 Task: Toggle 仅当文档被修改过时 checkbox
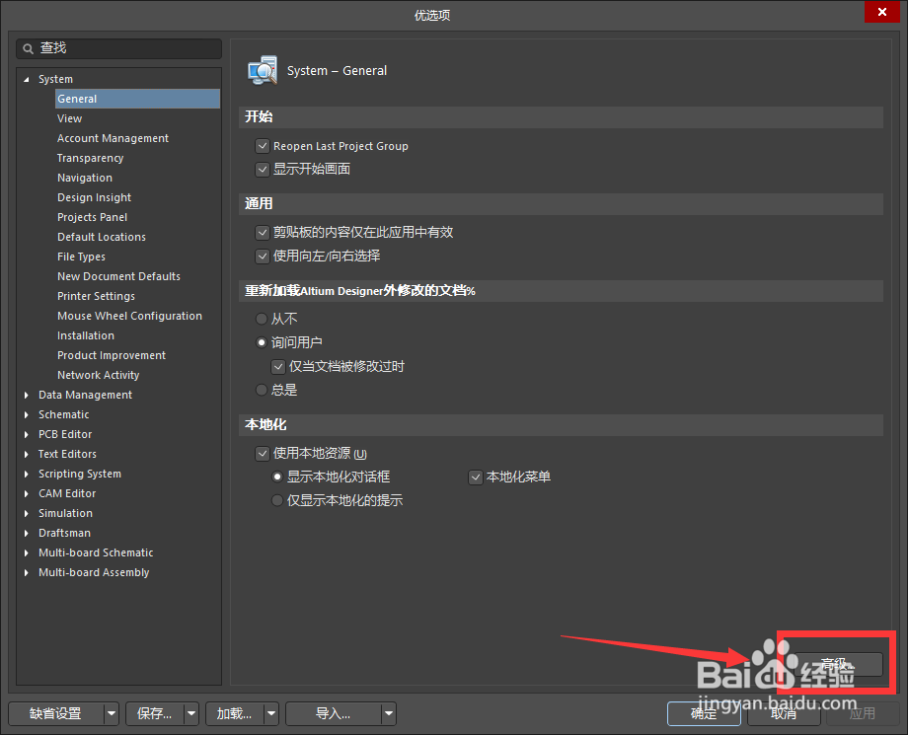[278, 366]
